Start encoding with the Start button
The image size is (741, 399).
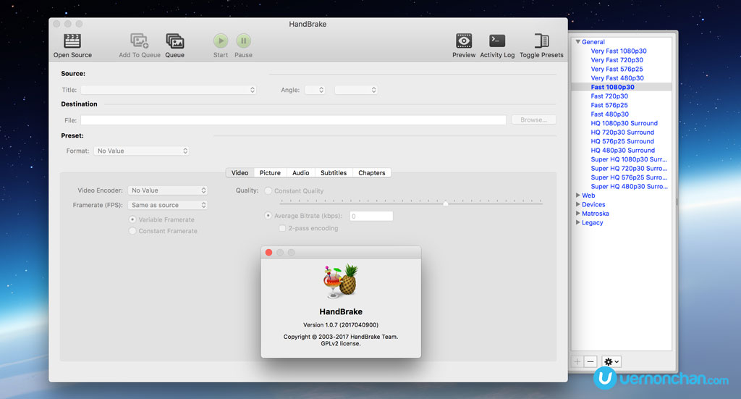[221, 41]
